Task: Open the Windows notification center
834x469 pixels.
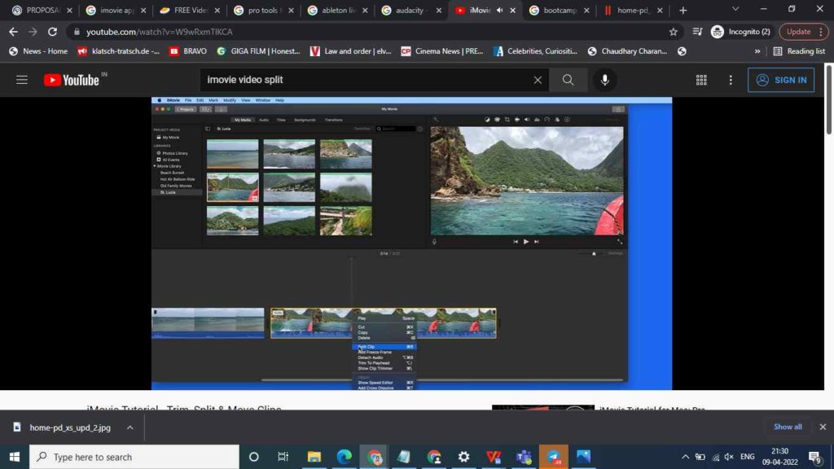Action: coord(814,457)
